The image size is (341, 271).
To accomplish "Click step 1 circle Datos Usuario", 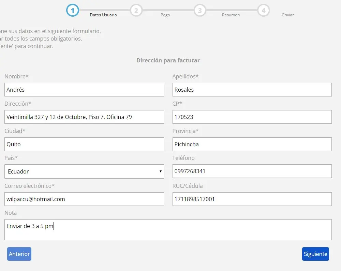I will (x=72, y=10).
